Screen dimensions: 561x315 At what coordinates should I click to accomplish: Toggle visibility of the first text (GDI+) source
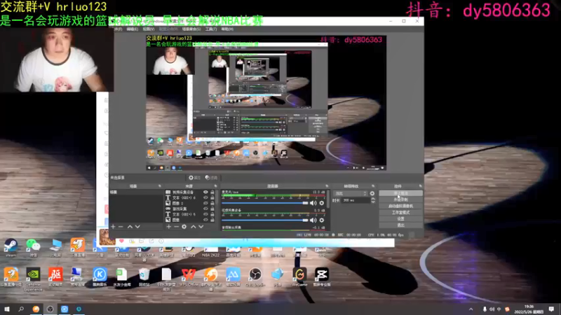pos(205,197)
